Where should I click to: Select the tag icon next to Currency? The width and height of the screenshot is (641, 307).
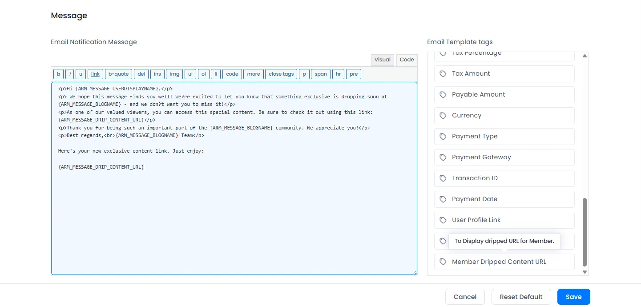pyautogui.click(x=443, y=115)
